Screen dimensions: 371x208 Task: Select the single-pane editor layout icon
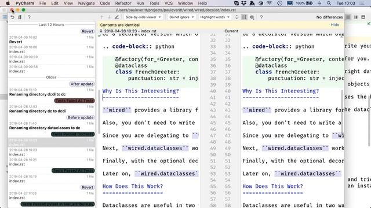[x=348, y=17]
